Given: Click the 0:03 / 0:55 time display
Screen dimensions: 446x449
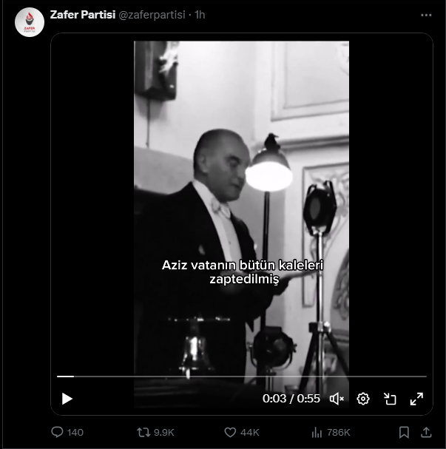Looking at the screenshot, I should click(291, 399).
